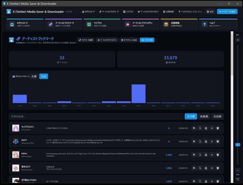Click the blue update check button
The image size is (243, 185).
227,12
